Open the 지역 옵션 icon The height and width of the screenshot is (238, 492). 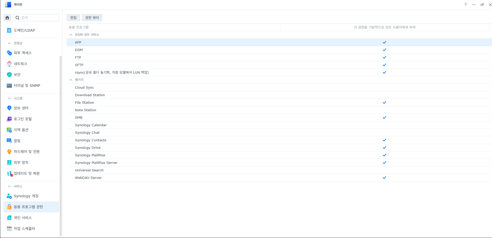(9, 130)
